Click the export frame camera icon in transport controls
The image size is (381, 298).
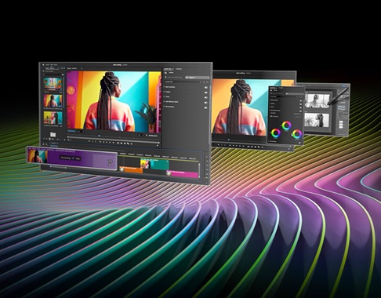tap(125, 144)
